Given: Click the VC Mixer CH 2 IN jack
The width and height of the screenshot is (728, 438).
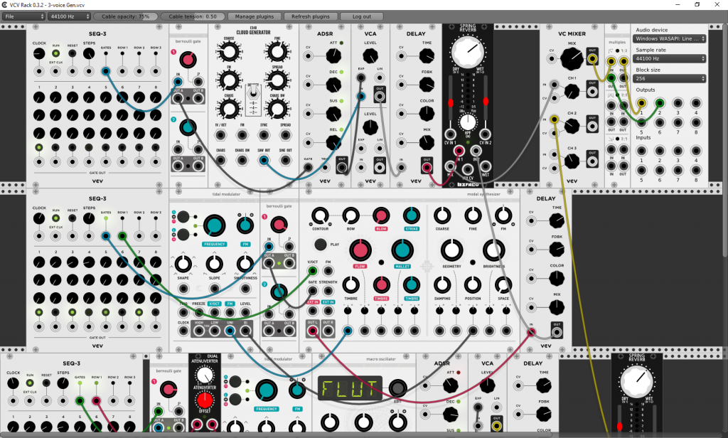Looking at the screenshot, I should (554, 119).
